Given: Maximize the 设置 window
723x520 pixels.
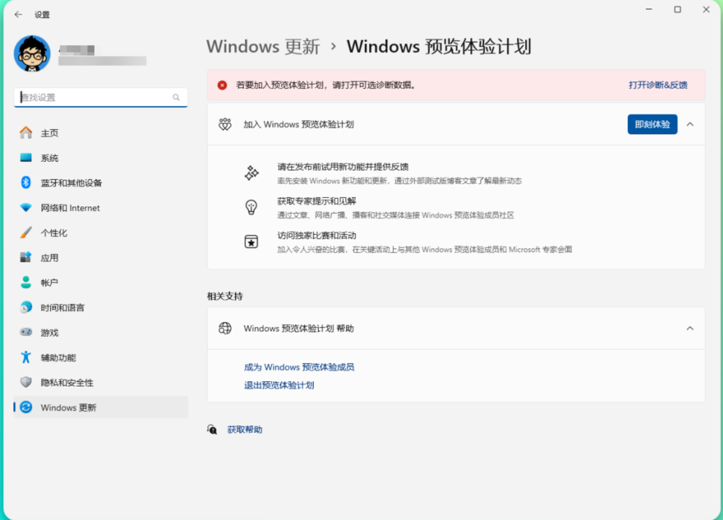Looking at the screenshot, I should tap(677, 10).
